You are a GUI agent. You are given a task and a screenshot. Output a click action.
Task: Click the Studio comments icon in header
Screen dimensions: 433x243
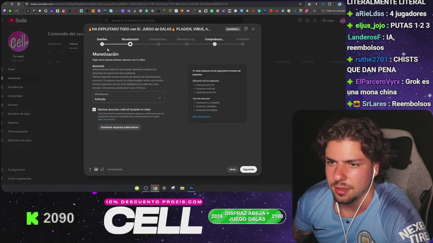click(300, 21)
